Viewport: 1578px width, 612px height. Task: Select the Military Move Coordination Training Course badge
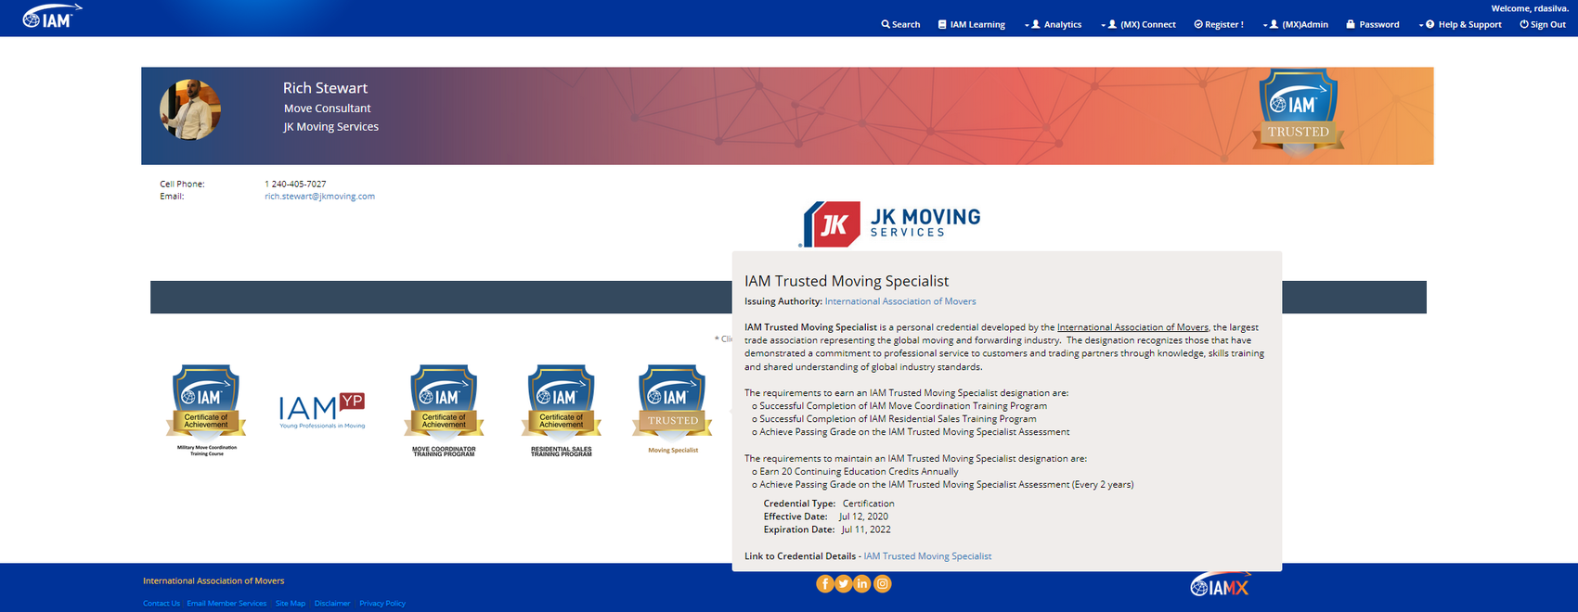206,410
